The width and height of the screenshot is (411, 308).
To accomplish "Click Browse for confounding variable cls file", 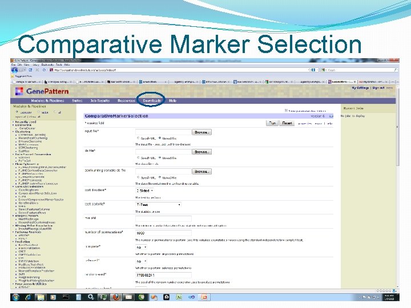I will click(202, 172).
